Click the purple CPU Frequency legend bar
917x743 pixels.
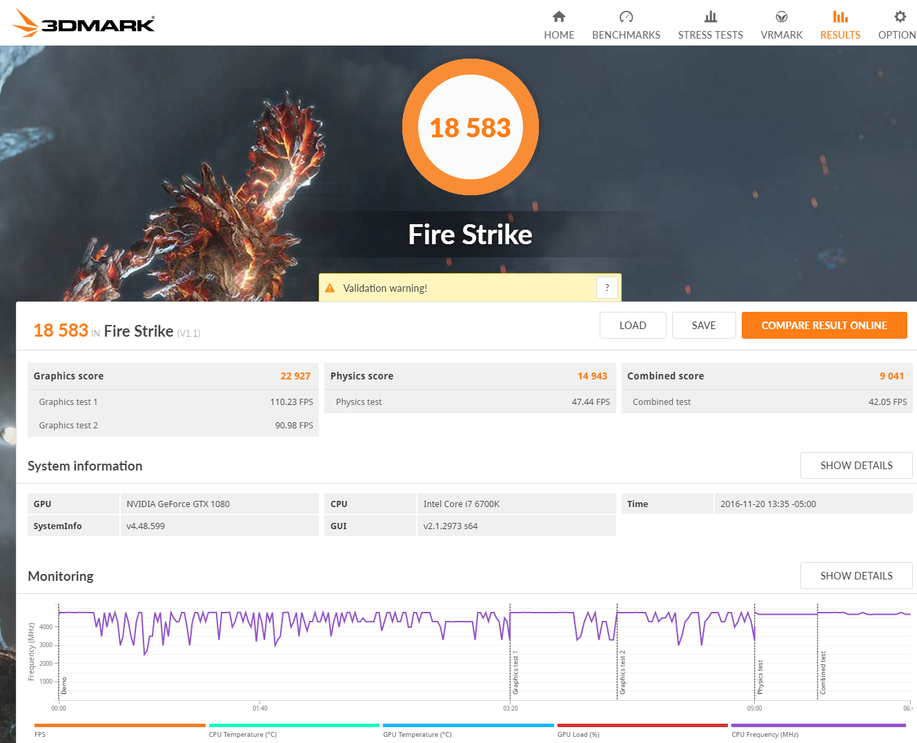(x=818, y=725)
